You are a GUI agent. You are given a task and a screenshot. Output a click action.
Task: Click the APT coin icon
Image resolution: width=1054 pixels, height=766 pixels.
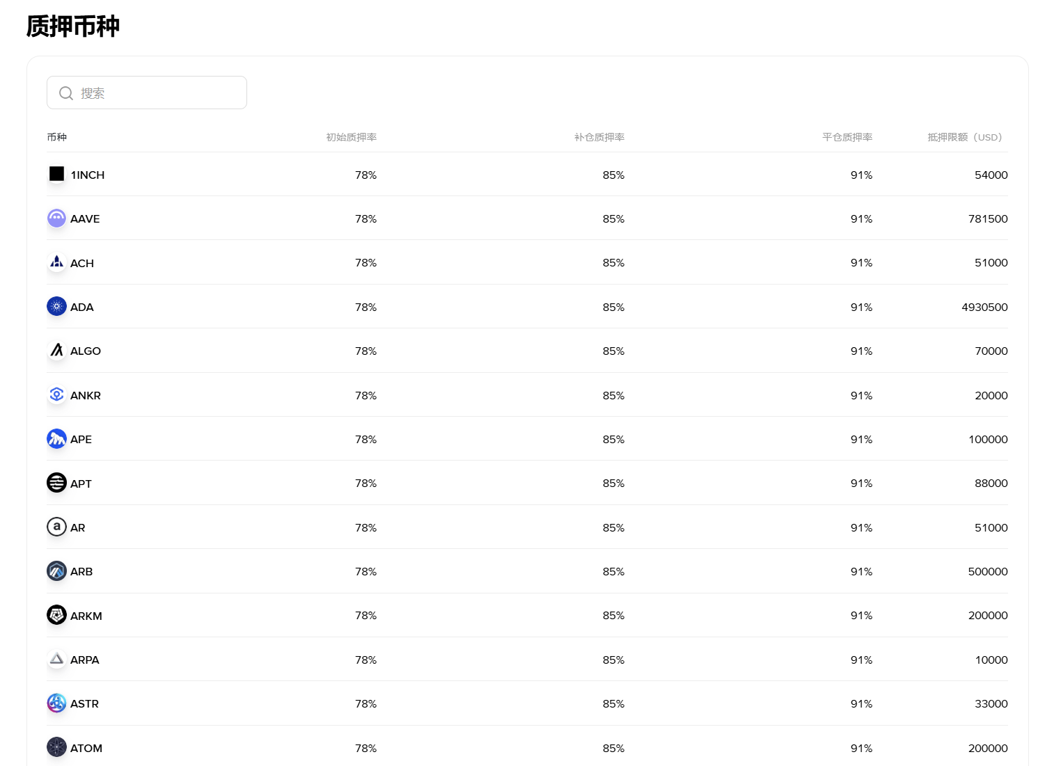coord(56,483)
